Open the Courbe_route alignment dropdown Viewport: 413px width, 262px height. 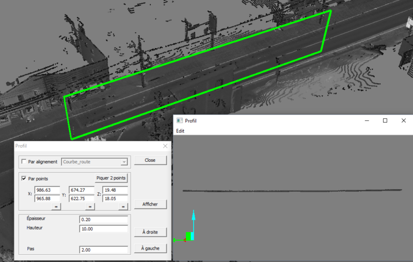pos(124,162)
